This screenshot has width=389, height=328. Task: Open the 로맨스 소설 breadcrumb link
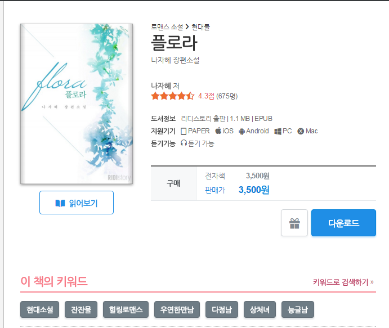167,27
